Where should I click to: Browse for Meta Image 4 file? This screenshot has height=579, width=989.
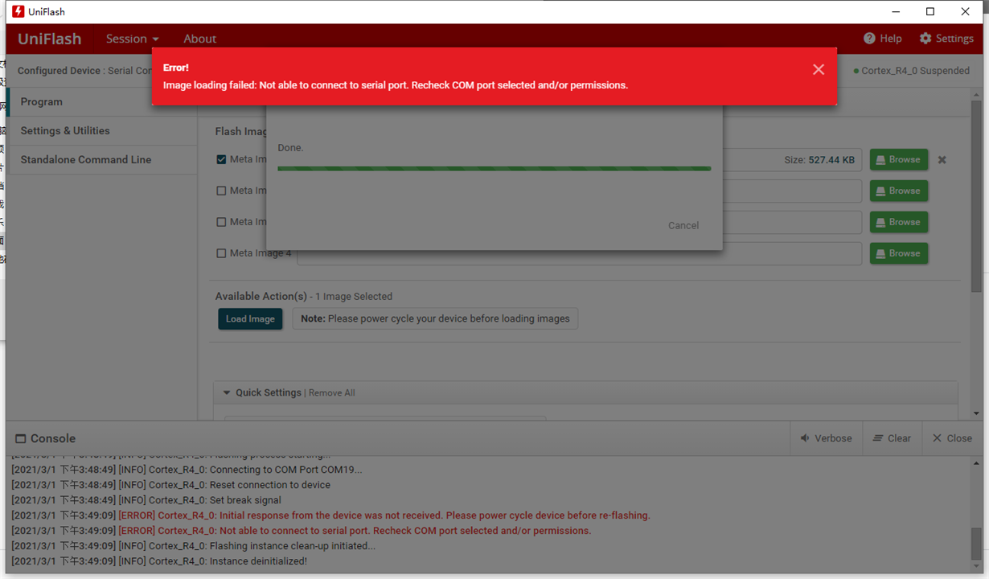pyautogui.click(x=898, y=253)
